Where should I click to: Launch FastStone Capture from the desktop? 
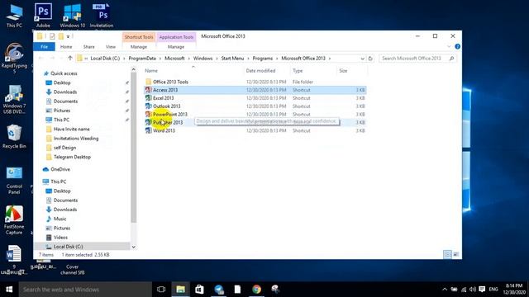(14, 220)
